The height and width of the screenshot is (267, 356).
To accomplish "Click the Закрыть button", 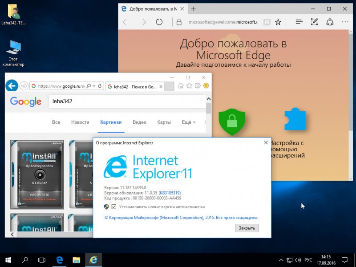I will point(247,228).
